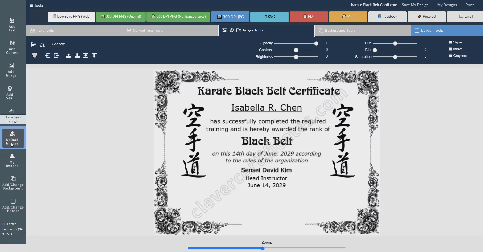Enable the Grayscale effect
The height and width of the screenshot is (252, 483).
click(x=451, y=56)
